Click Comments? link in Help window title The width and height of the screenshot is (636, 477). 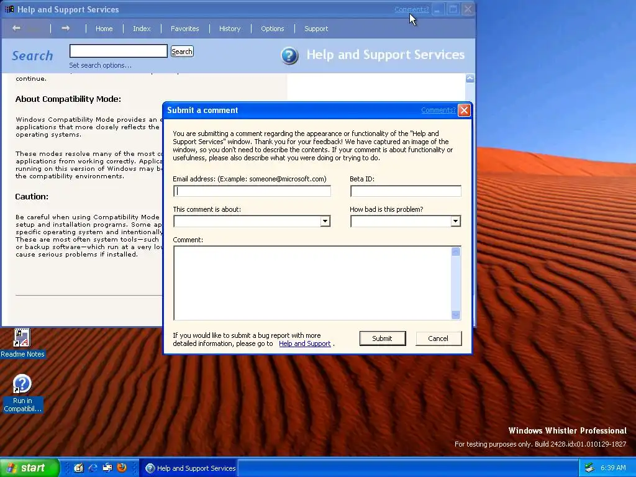pyautogui.click(x=412, y=9)
